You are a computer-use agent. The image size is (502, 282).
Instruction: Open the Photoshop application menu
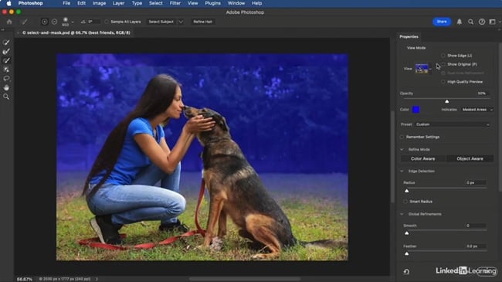(30, 3)
